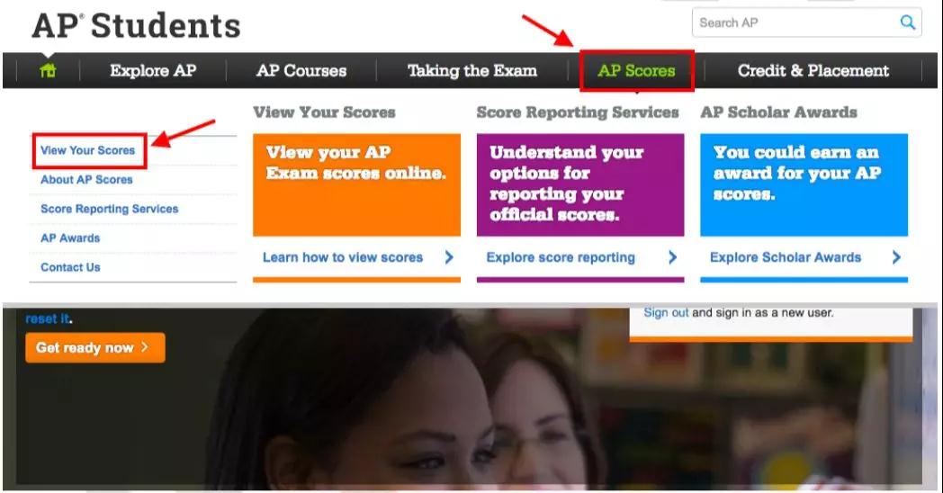Open the AP Courses menu
Image resolution: width=943 pixels, height=493 pixels.
click(301, 70)
